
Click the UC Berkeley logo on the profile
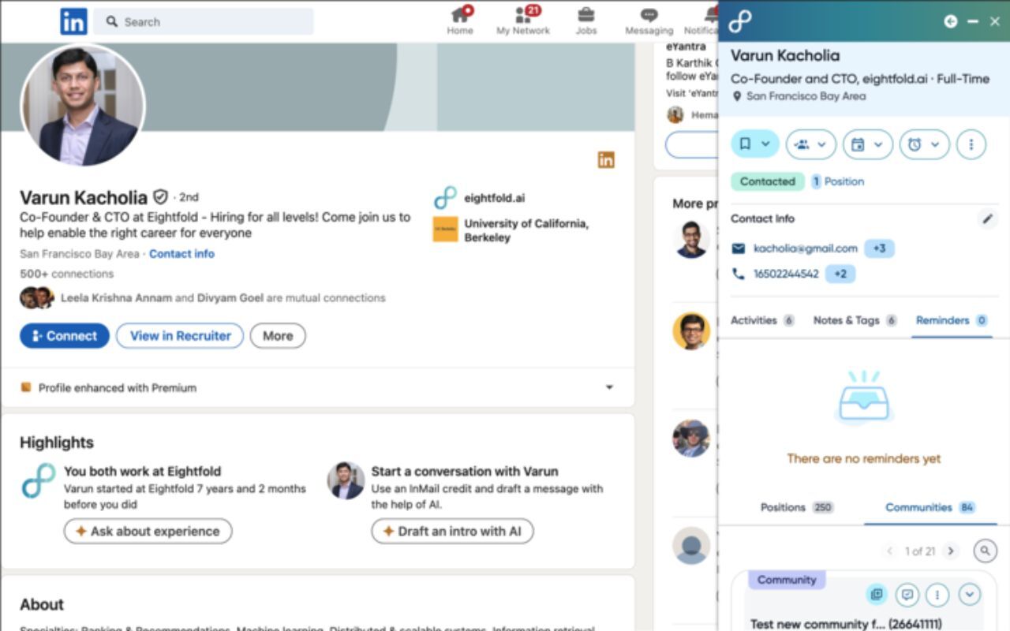coord(446,230)
